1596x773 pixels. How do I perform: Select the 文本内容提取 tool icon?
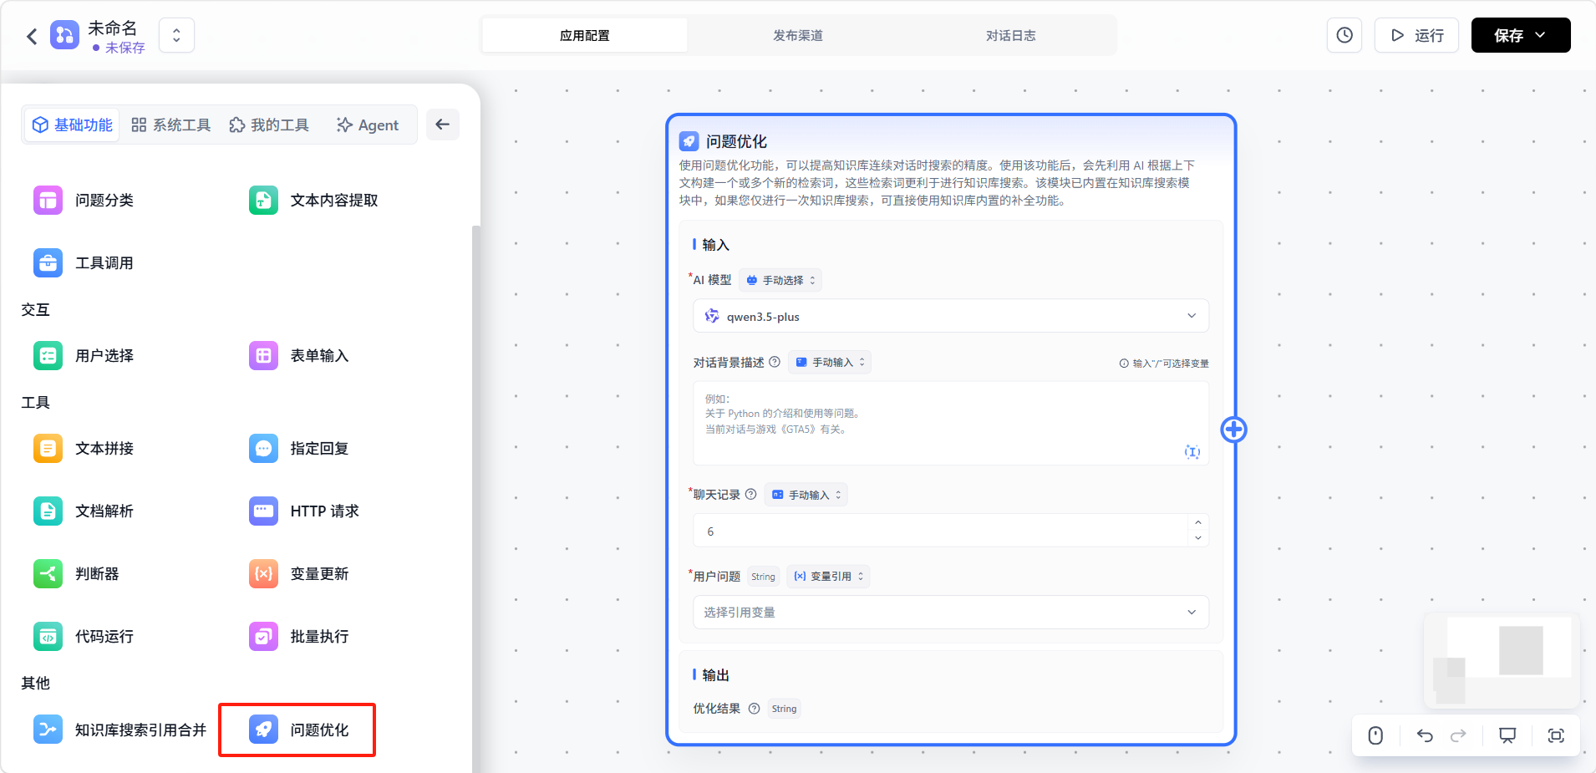pos(263,201)
